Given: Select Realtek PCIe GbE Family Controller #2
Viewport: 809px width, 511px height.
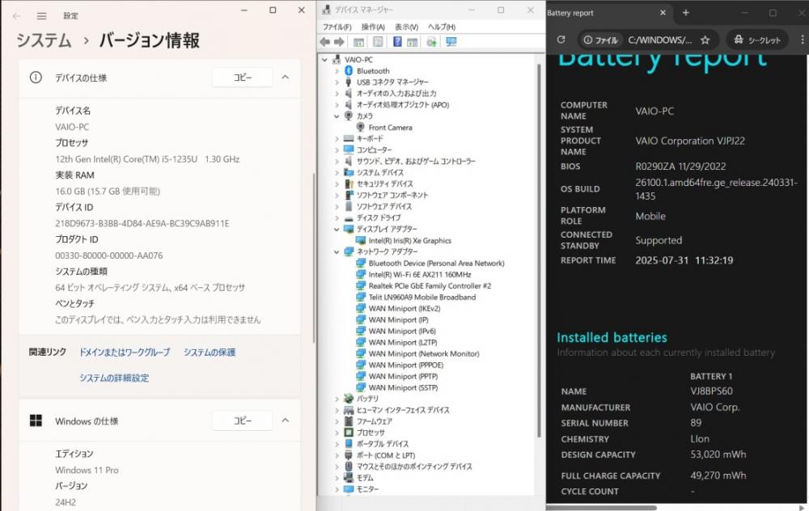Looking at the screenshot, I should pyautogui.click(x=430, y=286).
